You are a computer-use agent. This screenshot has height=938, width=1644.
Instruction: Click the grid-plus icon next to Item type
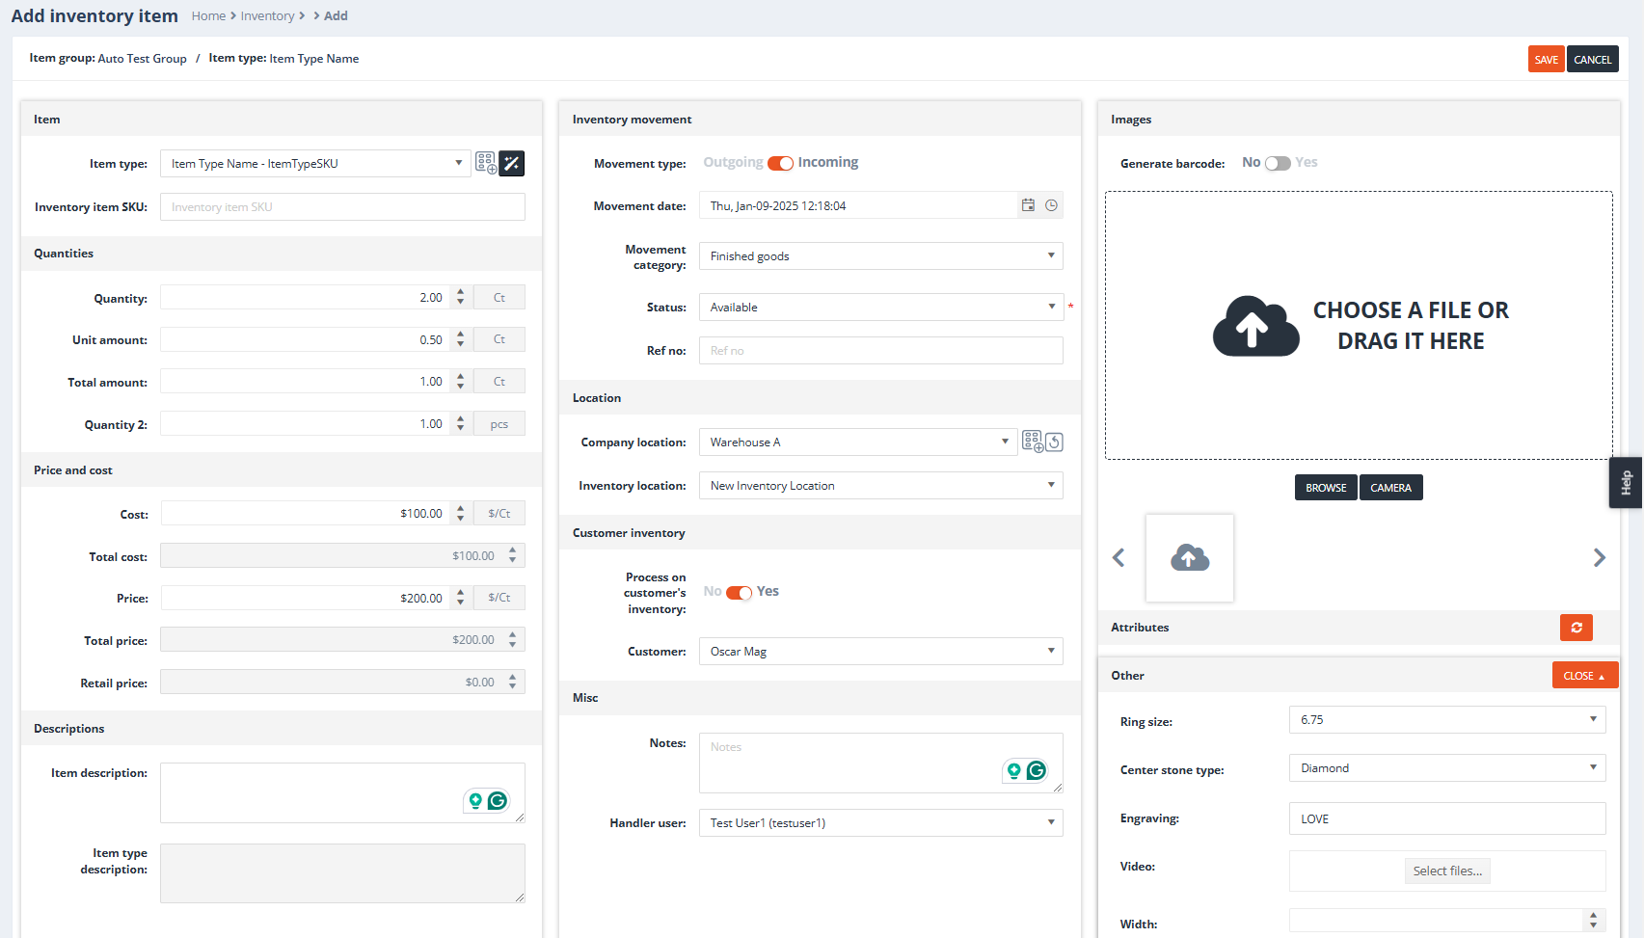click(x=486, y=164)
